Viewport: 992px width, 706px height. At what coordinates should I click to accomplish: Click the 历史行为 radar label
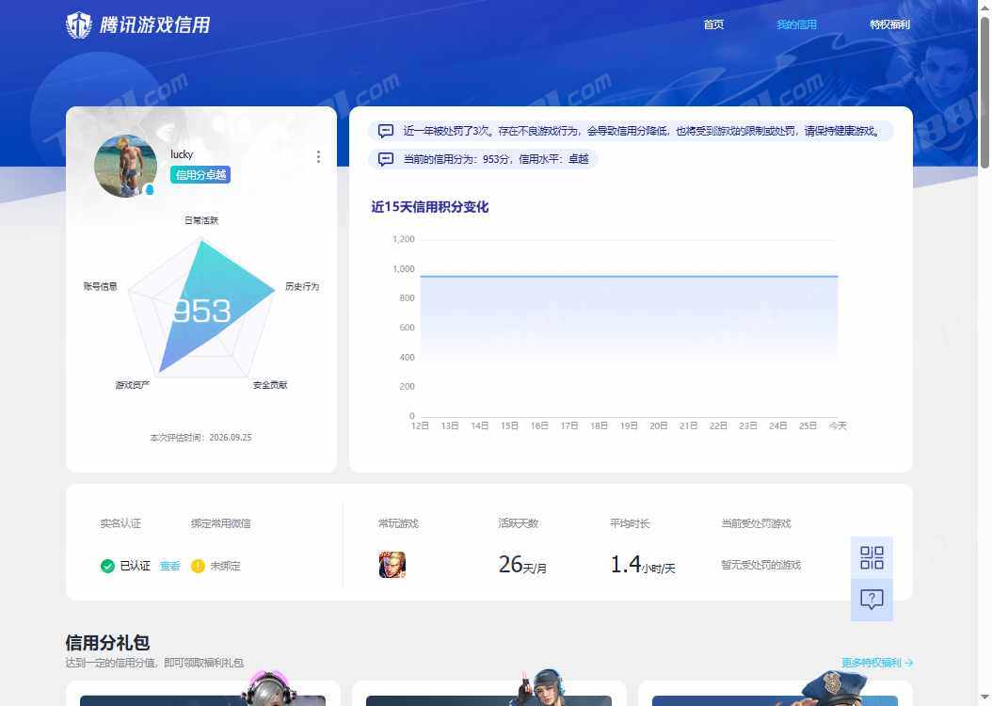coord(302,286)
